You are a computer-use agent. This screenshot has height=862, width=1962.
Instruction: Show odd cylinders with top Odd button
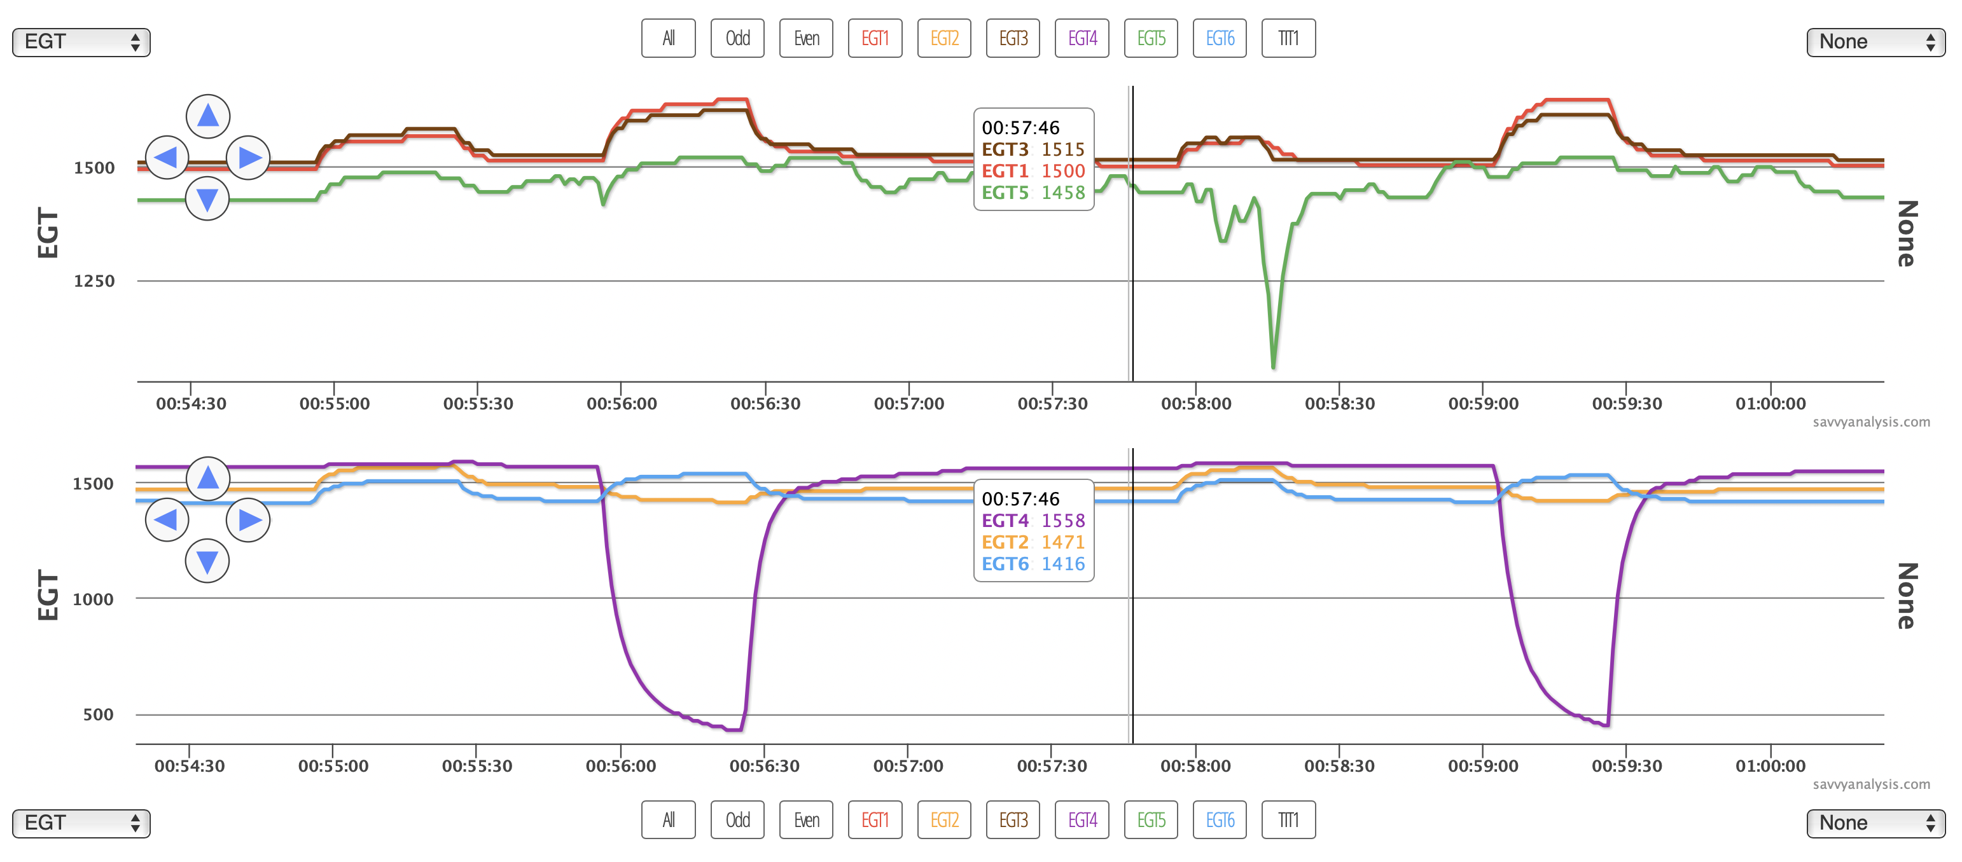click(x=737, y=38)
